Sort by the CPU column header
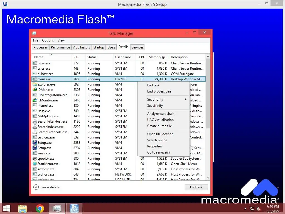The width and height of the screenshot is (285, 214). 141,57
